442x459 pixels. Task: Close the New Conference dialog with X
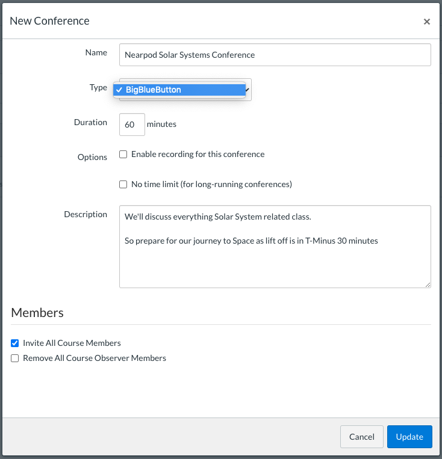coord(426,22)
